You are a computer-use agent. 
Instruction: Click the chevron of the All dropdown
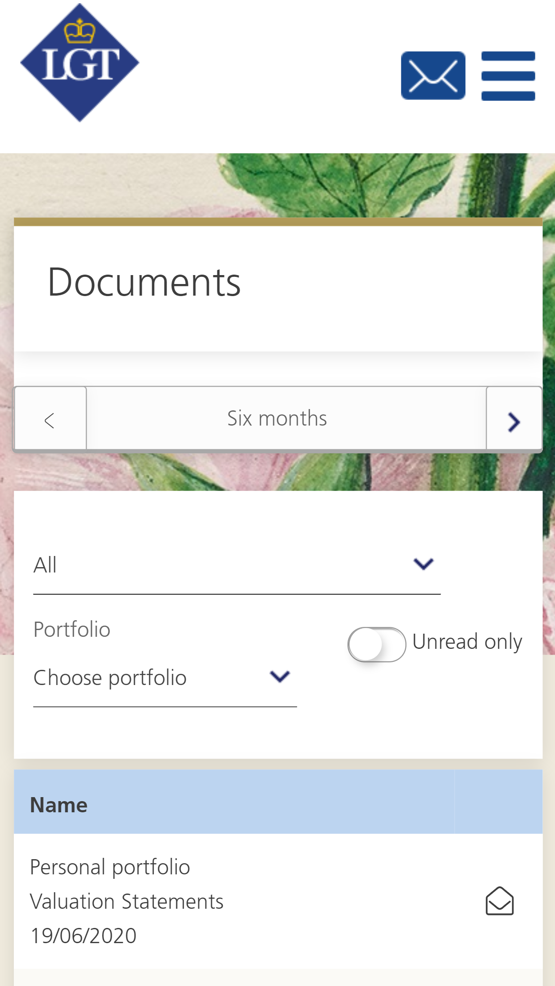point(423,564)
